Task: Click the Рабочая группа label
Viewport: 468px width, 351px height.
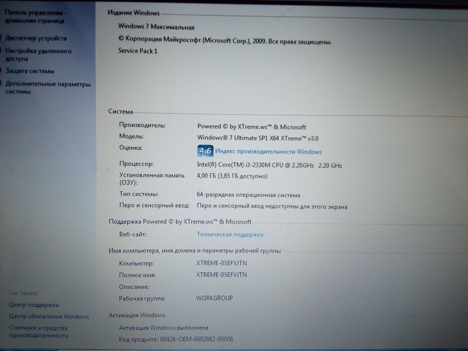Action: click(x=142, y=298)
